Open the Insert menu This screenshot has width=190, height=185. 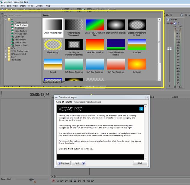[23, 6]
